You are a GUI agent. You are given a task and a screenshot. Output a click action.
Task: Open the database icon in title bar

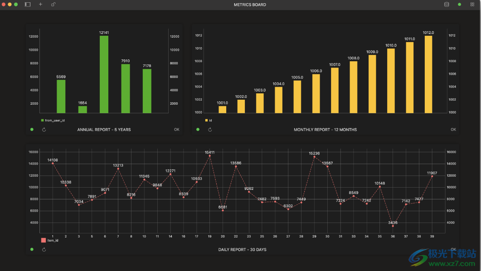pyautogui.click(x=447, y=5)
